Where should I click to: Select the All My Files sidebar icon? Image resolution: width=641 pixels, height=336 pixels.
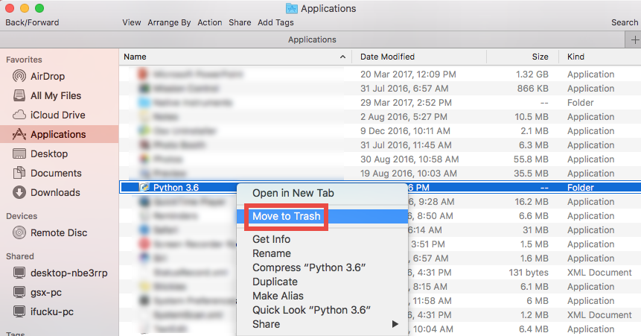(19, 95)
